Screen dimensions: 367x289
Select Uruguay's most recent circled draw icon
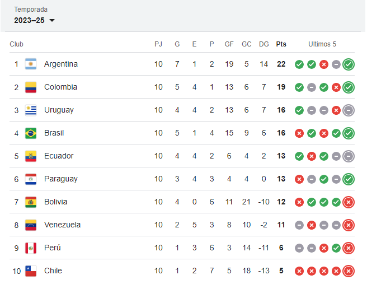pyautogui.click(x=349, y=110)
